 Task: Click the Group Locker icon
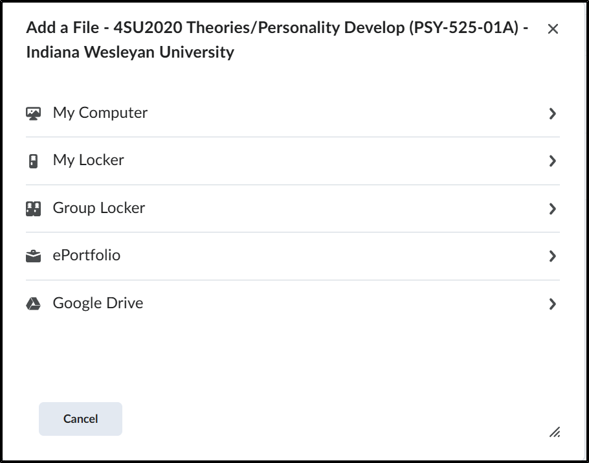click(x=33, y=207)
